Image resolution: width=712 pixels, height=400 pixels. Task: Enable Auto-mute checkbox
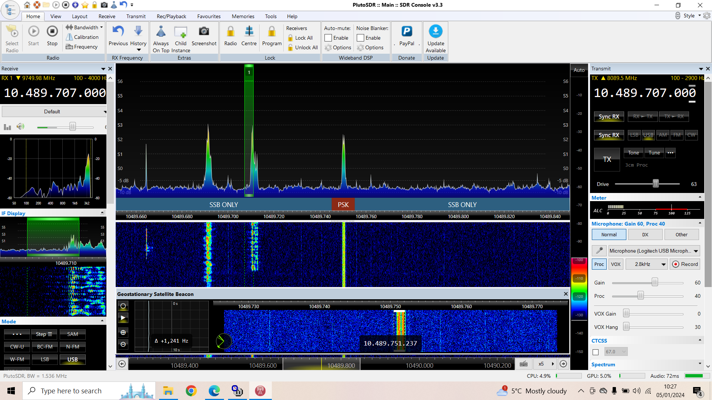click(x=328, y=37)
